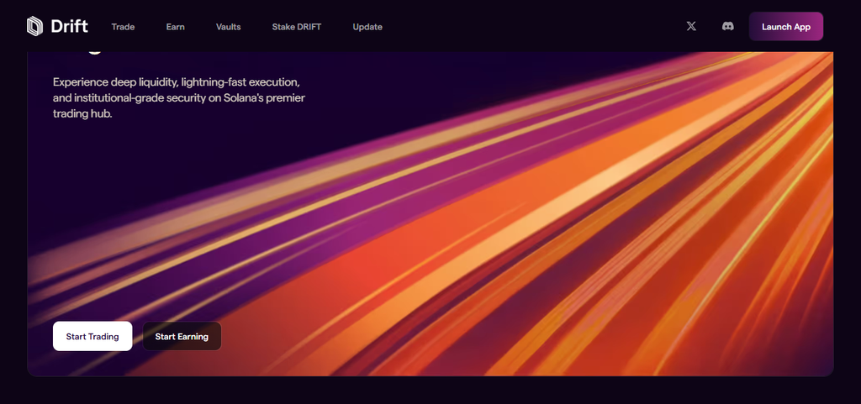Select Vaults in the top navigation

coord(229,27)
